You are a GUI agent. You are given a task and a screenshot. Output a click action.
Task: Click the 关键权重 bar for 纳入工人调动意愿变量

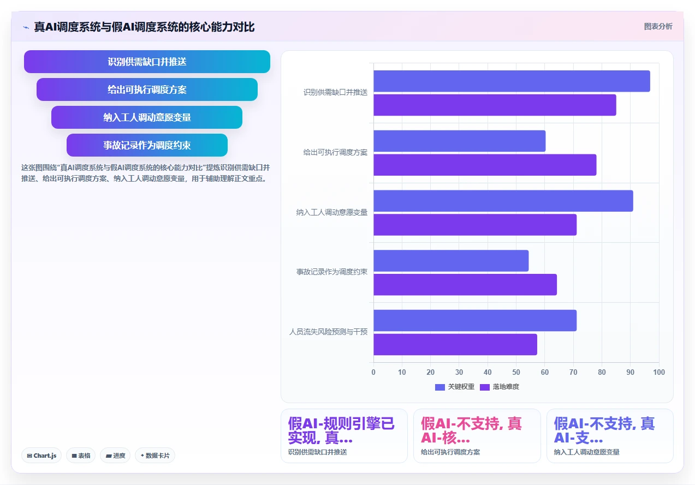coord(503,201)
